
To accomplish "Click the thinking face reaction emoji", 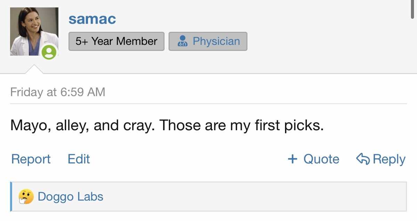I will click(x=26, y=197).
